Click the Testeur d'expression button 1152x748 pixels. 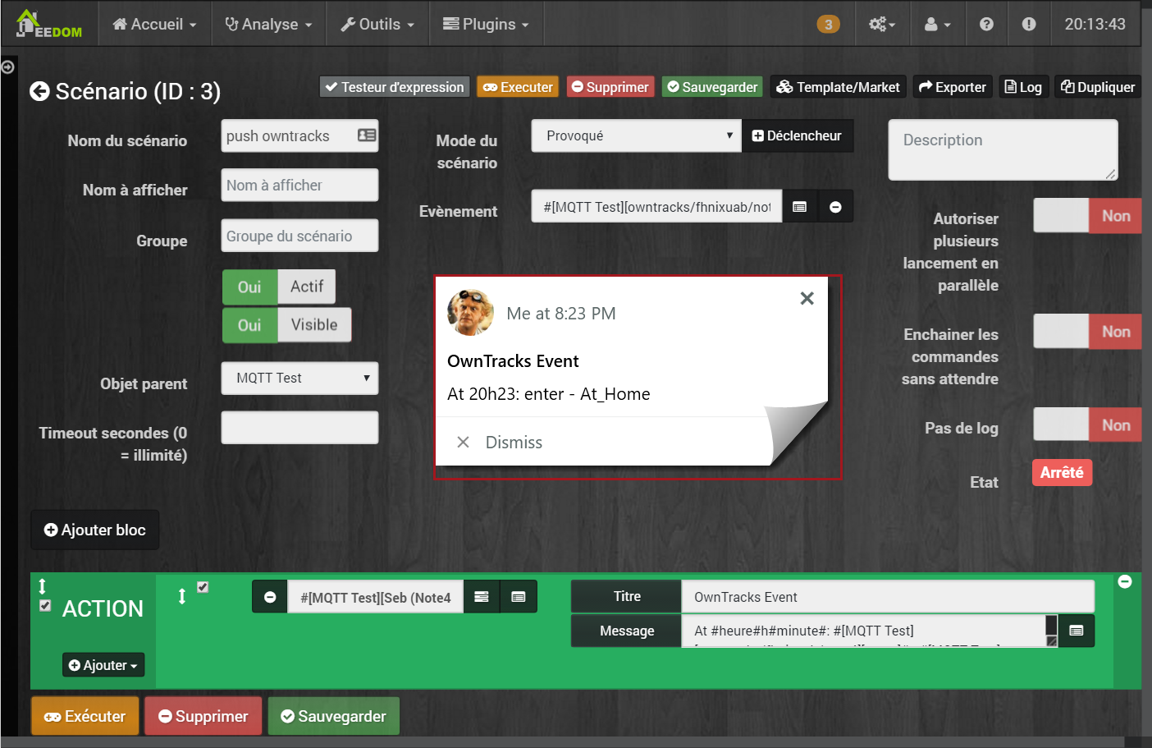tap(395, 87)
